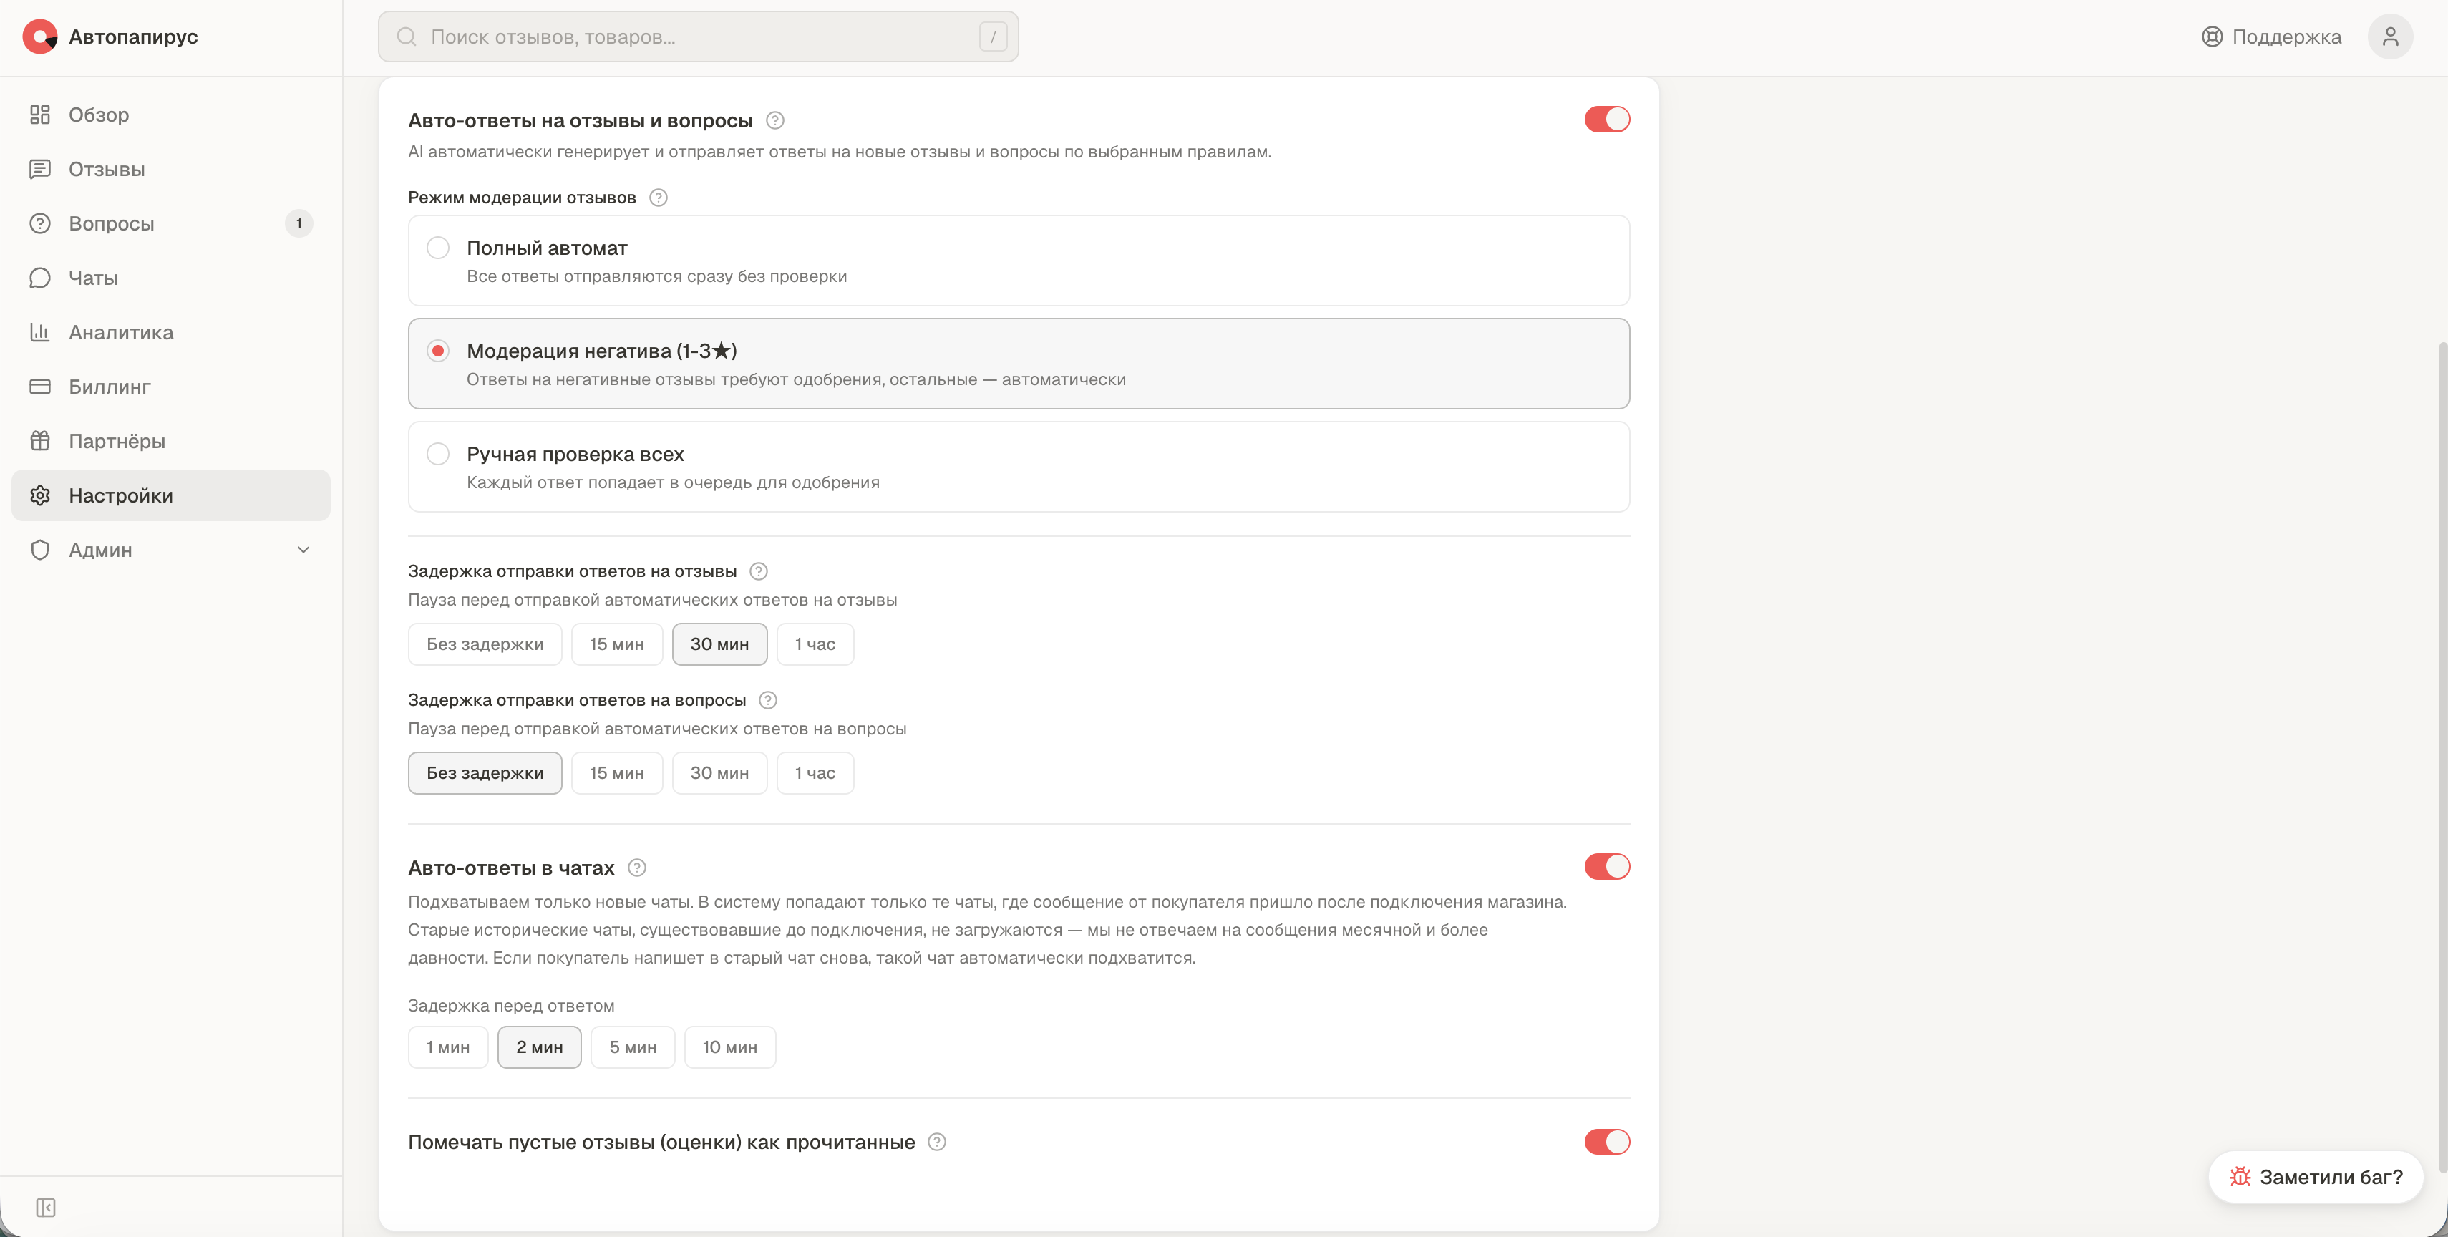The height and width of the screenshot is (1237, 2448).
Task: Click the Аналитика bar-chart icon in sidebar
Action: [x=40, y=333]
